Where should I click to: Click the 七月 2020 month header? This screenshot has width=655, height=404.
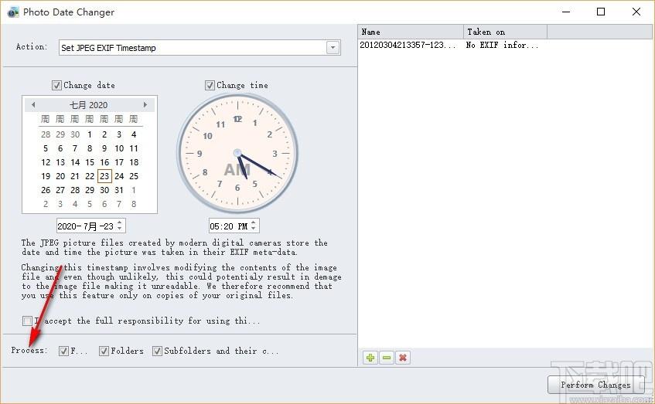(89, 105)
